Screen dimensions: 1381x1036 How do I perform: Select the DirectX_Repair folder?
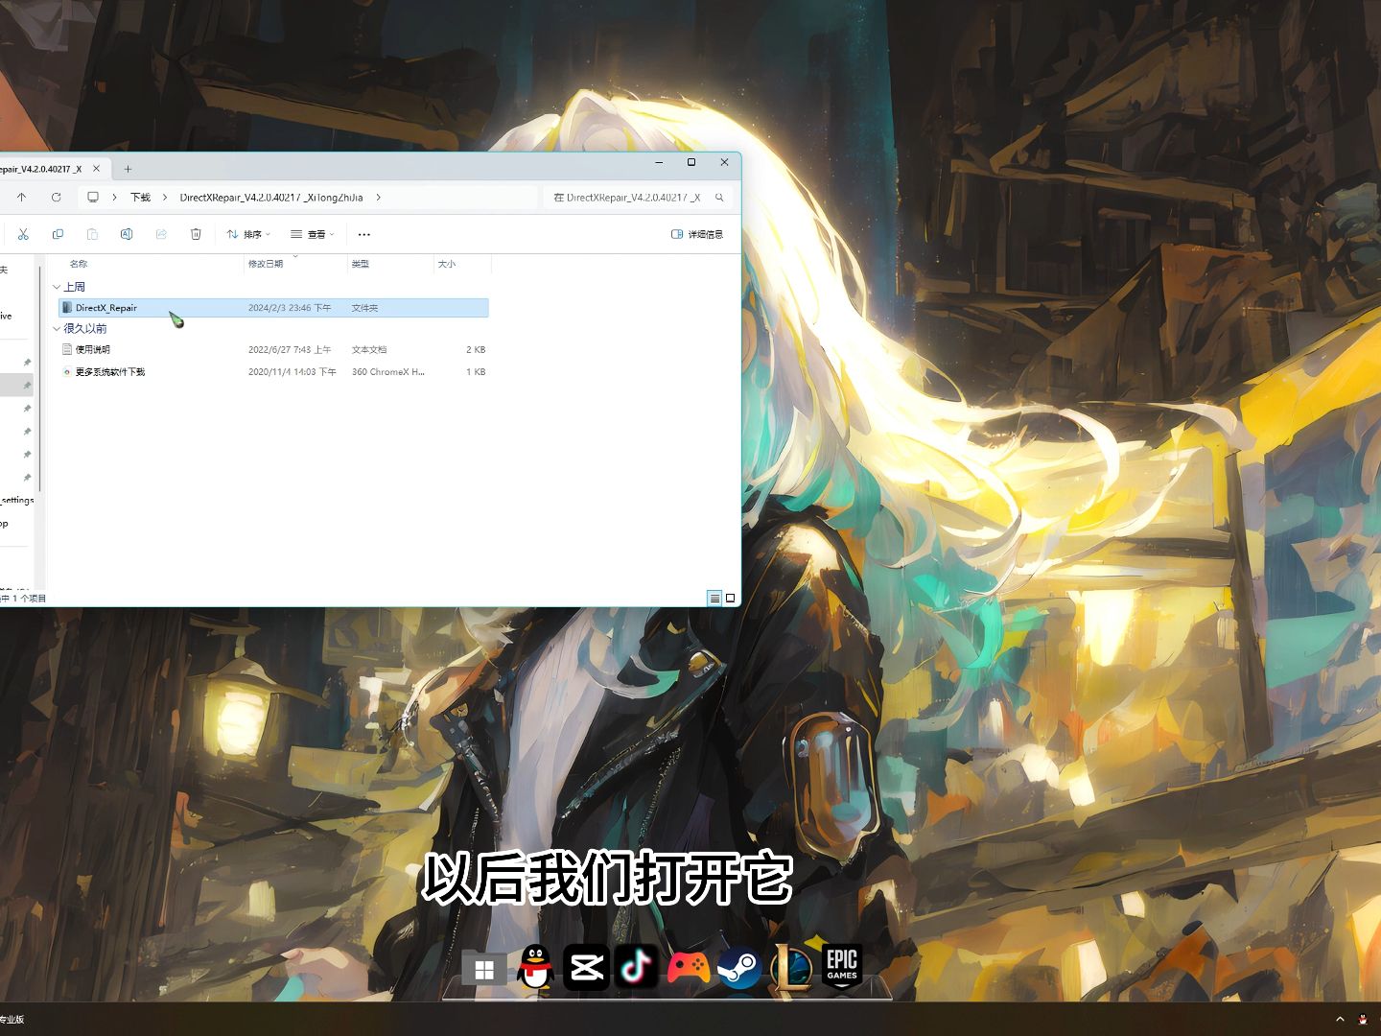[273, 308]
